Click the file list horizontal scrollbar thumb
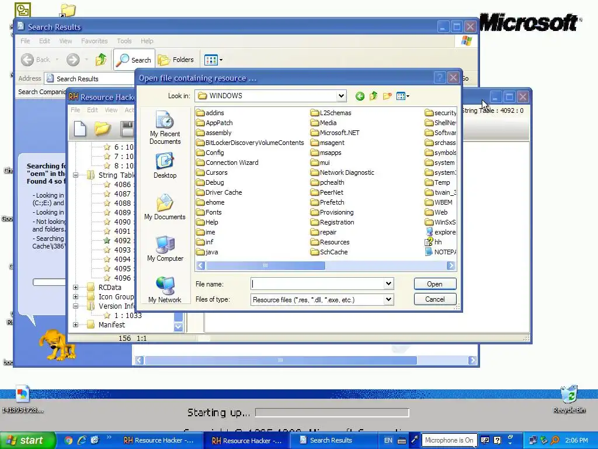This screenshot has width=598, height=449. (x=266, y=265)
